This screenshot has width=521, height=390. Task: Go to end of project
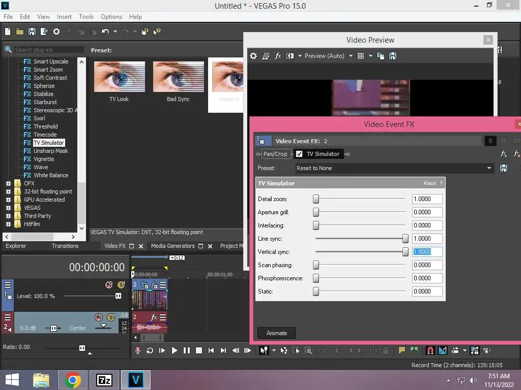[x=223, y=350]
